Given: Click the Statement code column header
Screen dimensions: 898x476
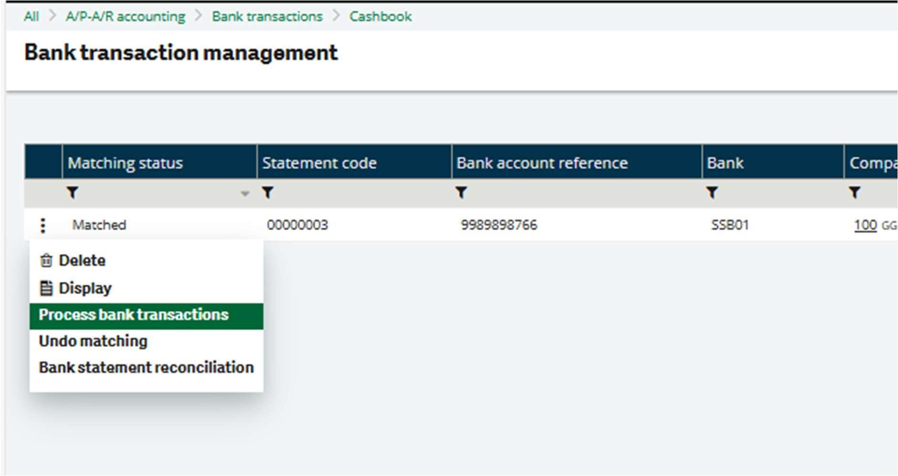Looking at the screenshot, I should [319, 163].
